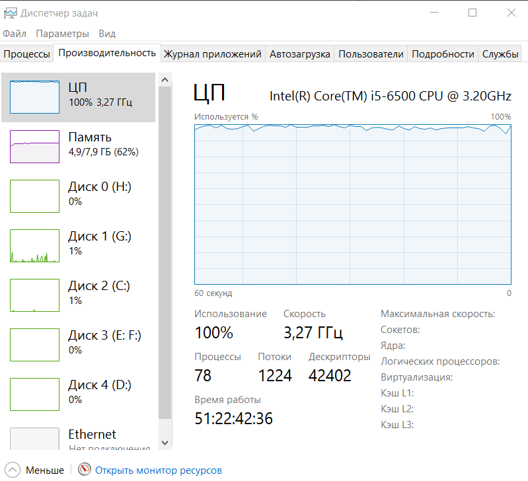Select the Память mini graph thumbnail
The width and height of the screenshot is (528, 481).
coord(34,147)
